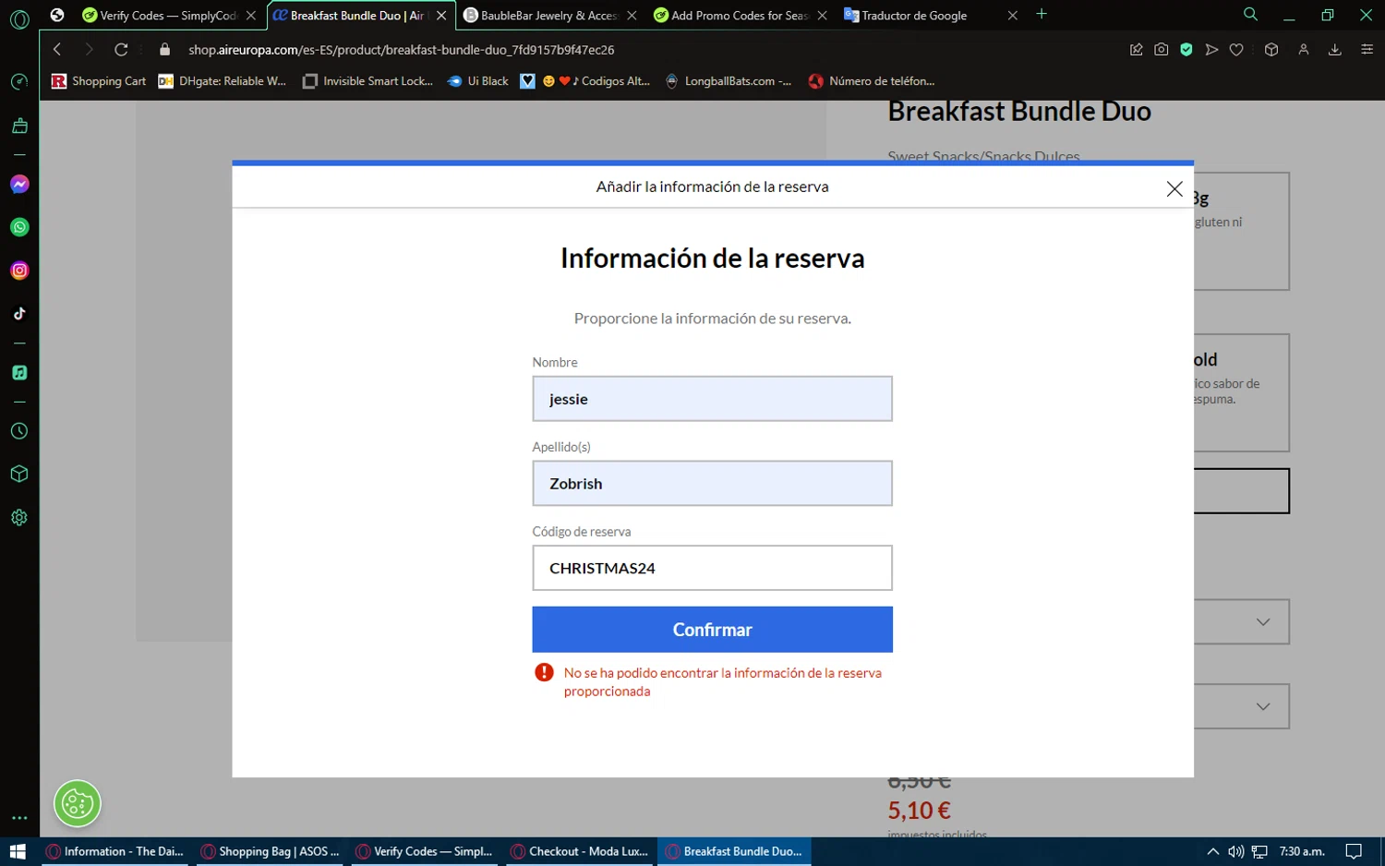Open Instagram in Opera sidebar
The height and width of the screenshot is (866, 1385).
(x=19, y=271)
